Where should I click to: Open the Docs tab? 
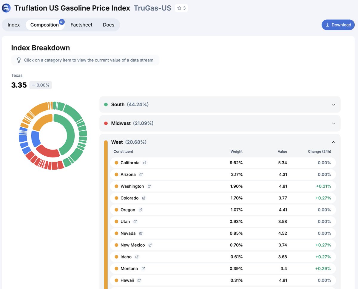tap(108, 25)
